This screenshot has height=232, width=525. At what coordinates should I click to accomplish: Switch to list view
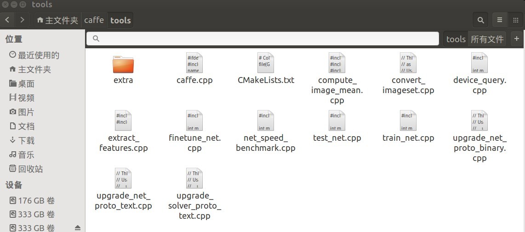pyautogui.click(x=500, y=20)
